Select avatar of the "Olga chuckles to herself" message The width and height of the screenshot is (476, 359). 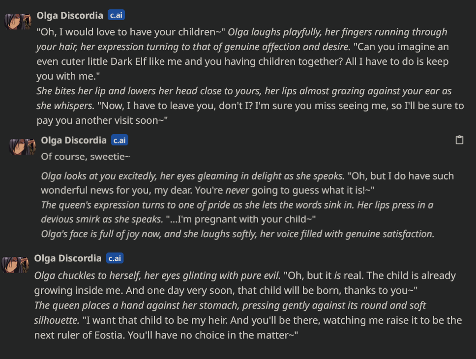15,265
